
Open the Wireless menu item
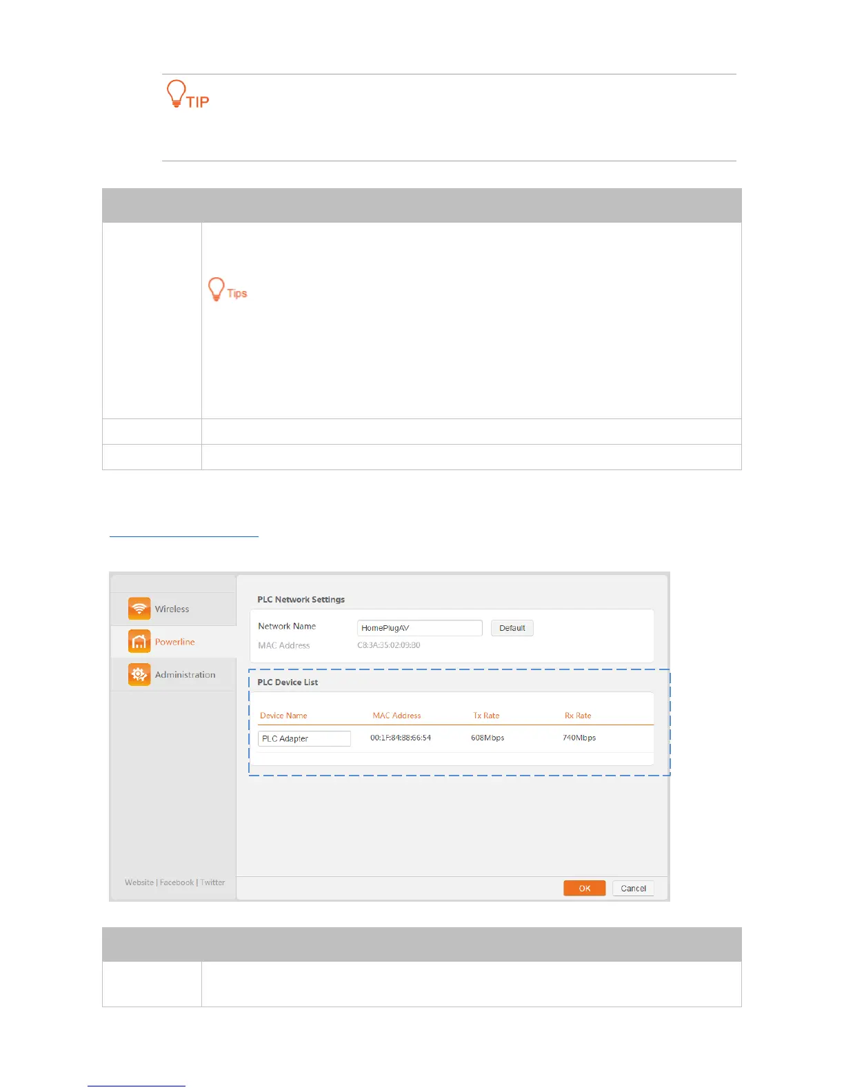click(173, 609)
